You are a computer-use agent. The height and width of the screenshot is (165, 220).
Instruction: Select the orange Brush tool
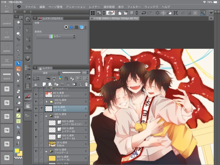(18, 69)
